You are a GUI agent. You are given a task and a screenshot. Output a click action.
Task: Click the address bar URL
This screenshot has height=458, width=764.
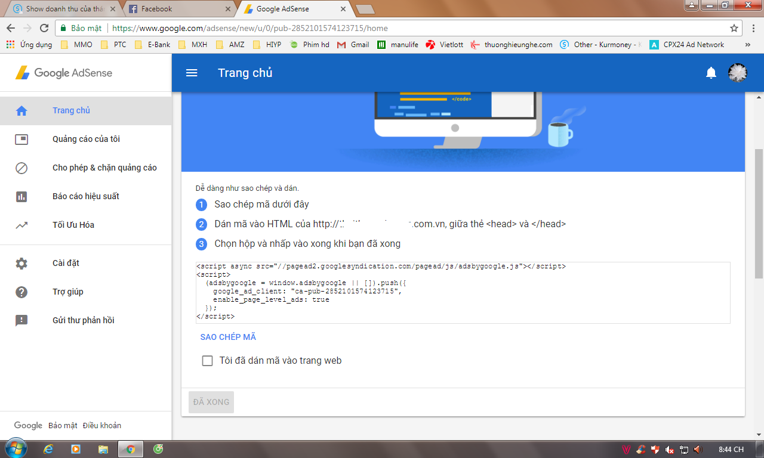click(x=250, y=28)
